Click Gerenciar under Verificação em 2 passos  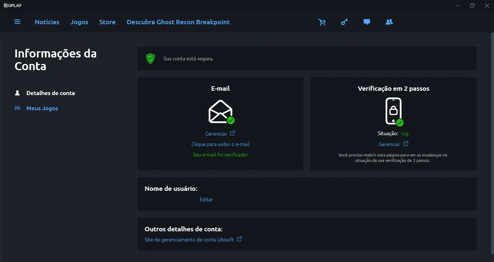[x=389, y=144]
